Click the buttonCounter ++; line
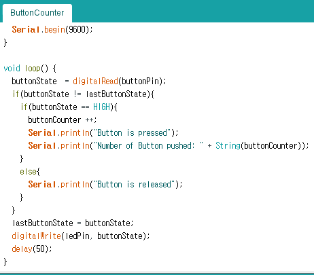 pyautogui.click(x=63, y=120)
